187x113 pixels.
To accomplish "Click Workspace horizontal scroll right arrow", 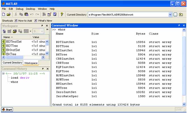I will pyautogui.click(x=43, y=57).
